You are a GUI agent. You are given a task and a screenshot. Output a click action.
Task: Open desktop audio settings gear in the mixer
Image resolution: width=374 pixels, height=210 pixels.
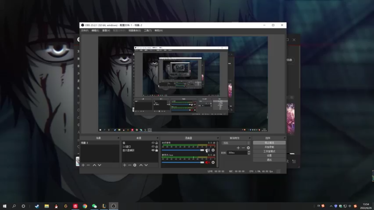coord(213,150)
